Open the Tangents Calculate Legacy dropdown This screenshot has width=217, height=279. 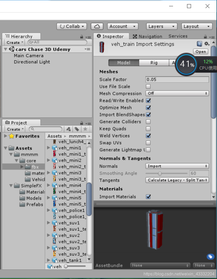177,180
